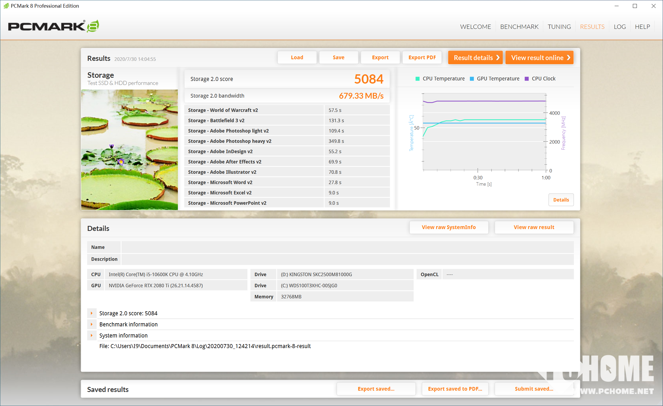663x406 pixels.
Task: Click the temperature and clock chart
Action: pyautogui.click(x=484, y=132)
